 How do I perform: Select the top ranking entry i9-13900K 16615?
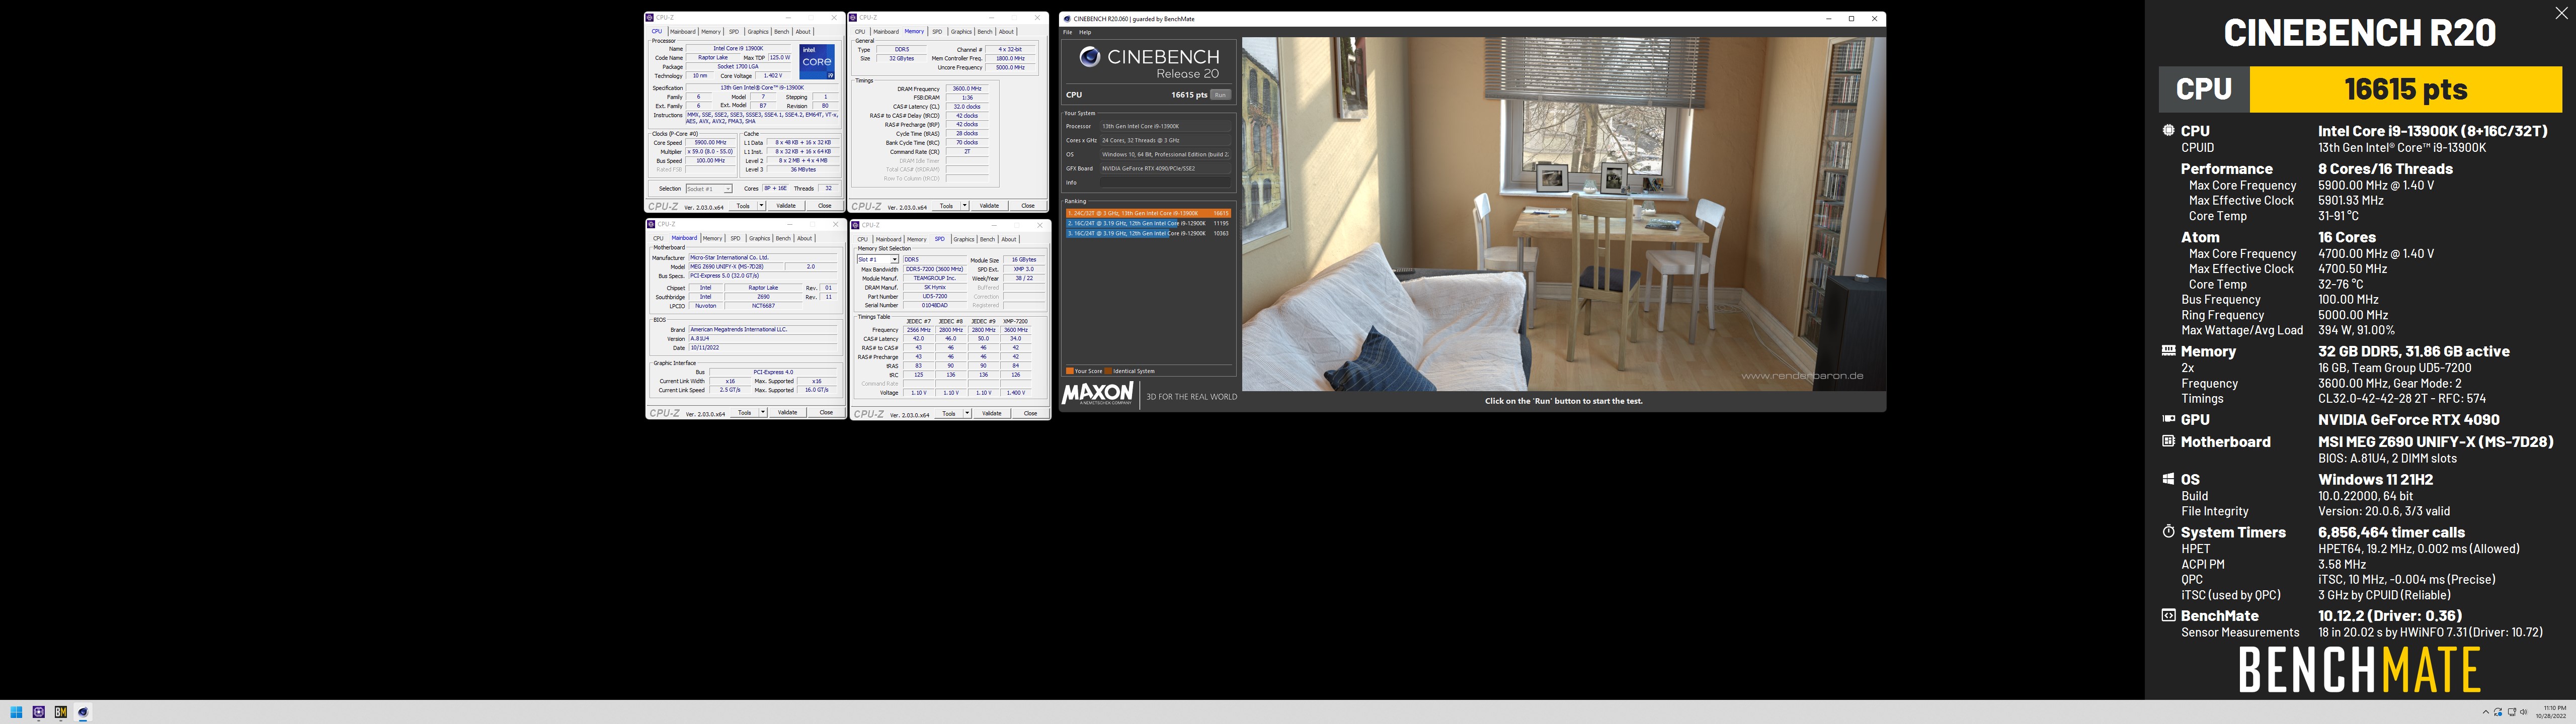tap(1148, 213)
